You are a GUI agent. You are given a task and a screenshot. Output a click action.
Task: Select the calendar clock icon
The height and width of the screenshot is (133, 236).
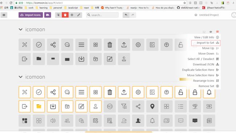(95, 121)
